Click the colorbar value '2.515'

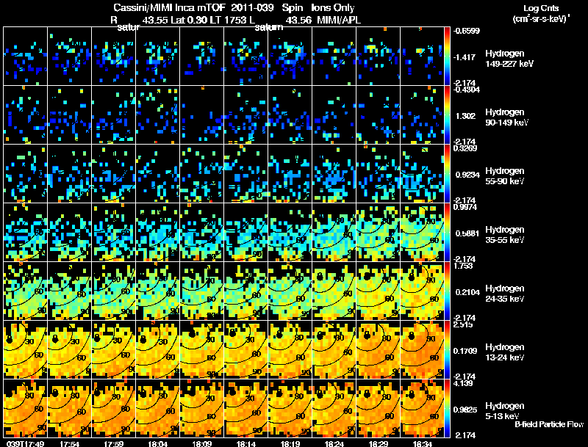463,325
